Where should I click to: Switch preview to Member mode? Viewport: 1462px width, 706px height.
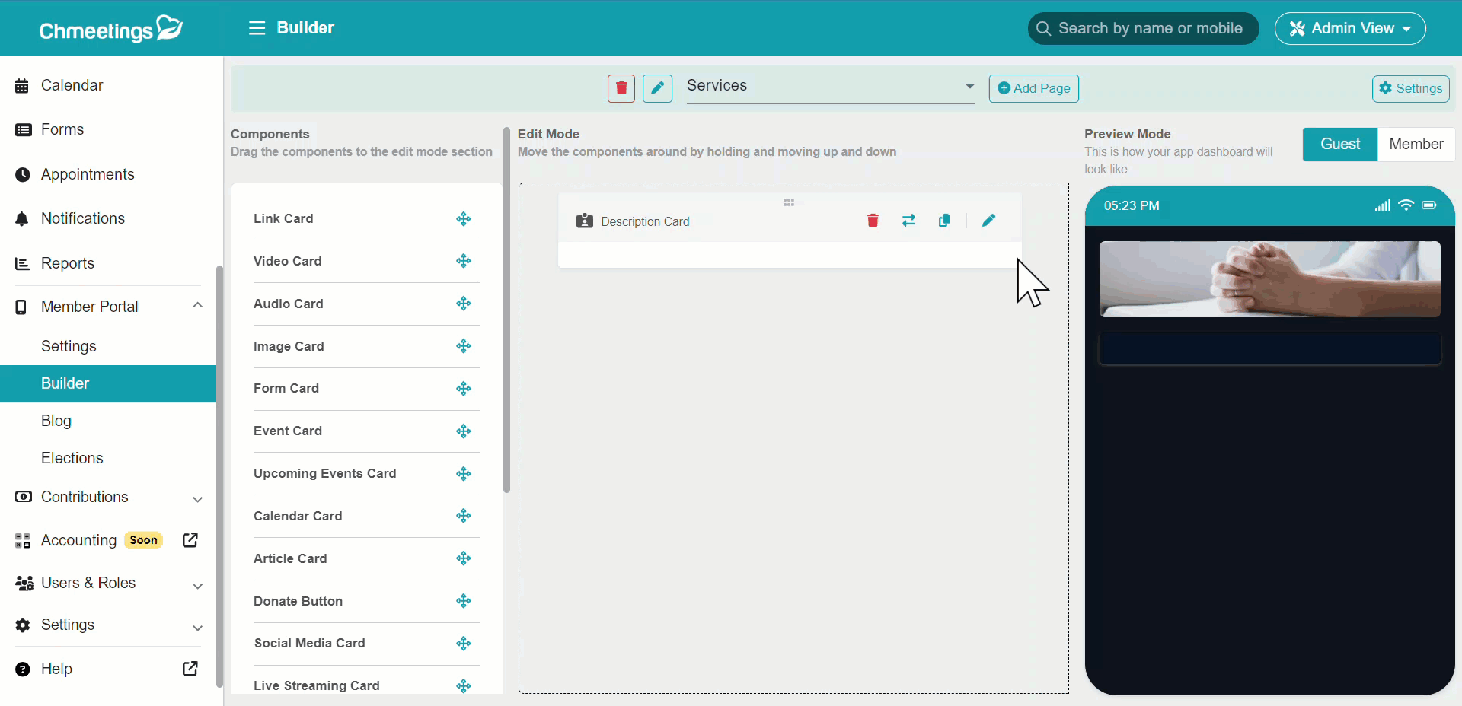pyautogui.click(x=1416, y=144)
